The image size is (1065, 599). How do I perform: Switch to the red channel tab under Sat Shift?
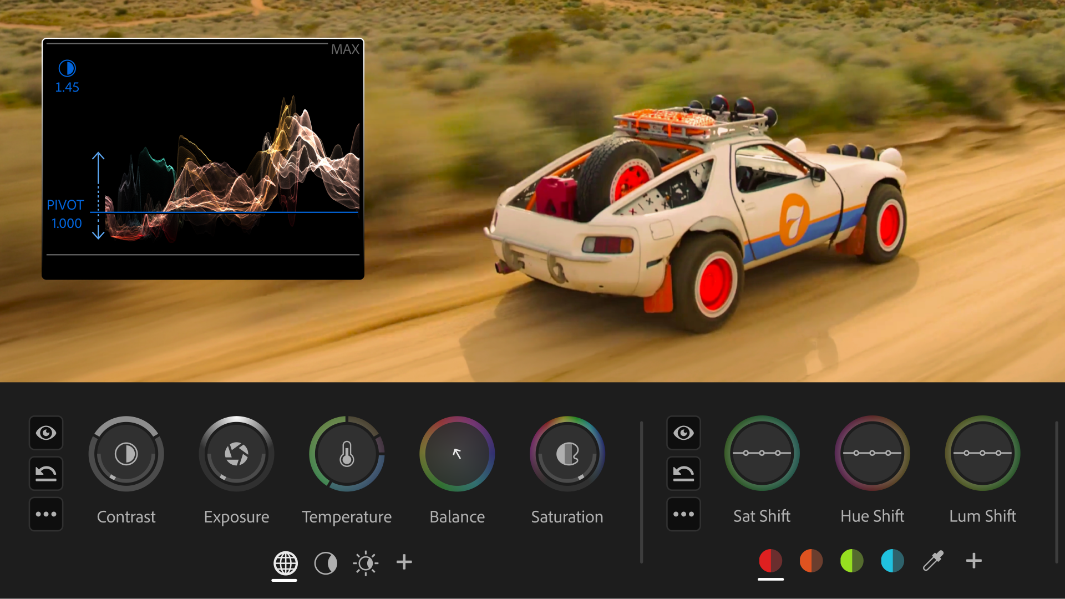tap(770, 561)
